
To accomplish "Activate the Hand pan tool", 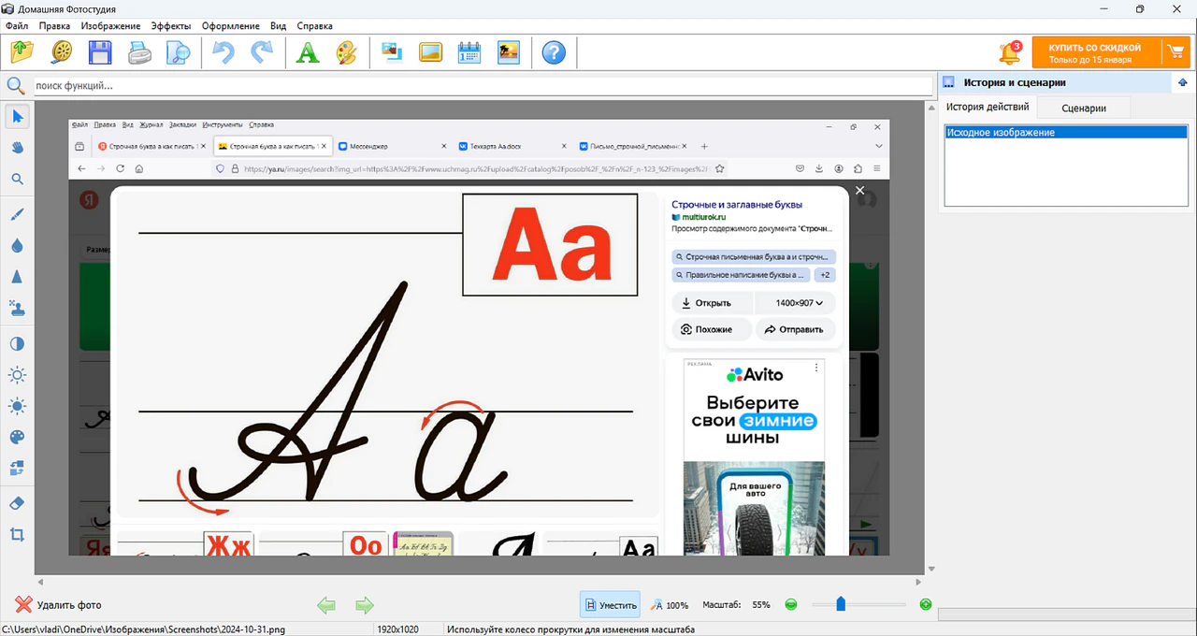I will 17,148.
